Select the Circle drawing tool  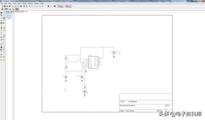tap(1, 45)
